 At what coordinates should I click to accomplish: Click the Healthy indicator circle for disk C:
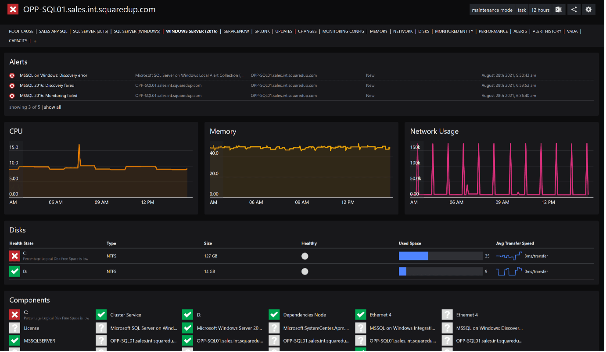coord(305,256)
